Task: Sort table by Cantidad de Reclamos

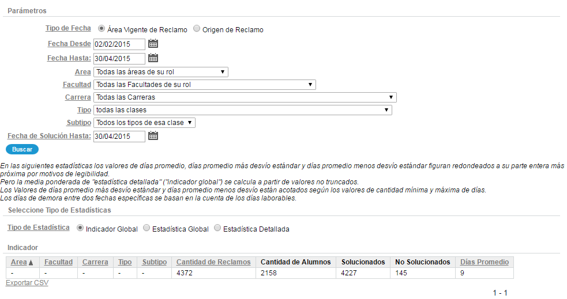Action: (213, 262)
